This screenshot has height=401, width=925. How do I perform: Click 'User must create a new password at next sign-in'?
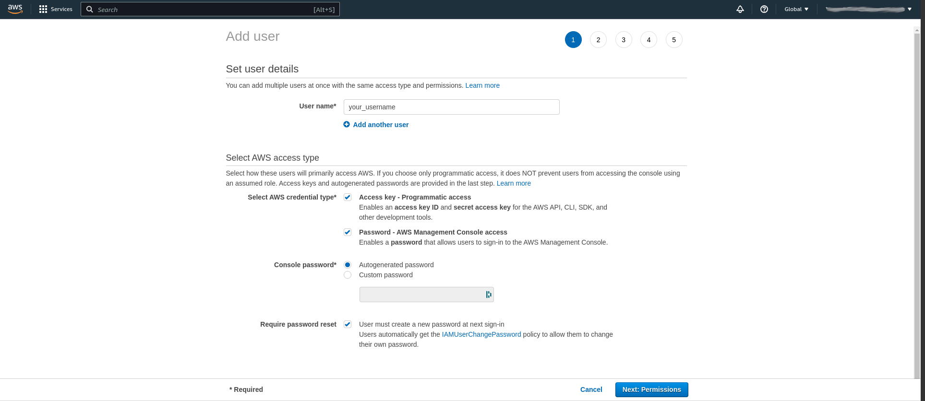coord(432,324)
